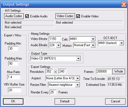Click the resolution width field 352
The height and width of the screenshot is (107, 128).
point(49,71)
